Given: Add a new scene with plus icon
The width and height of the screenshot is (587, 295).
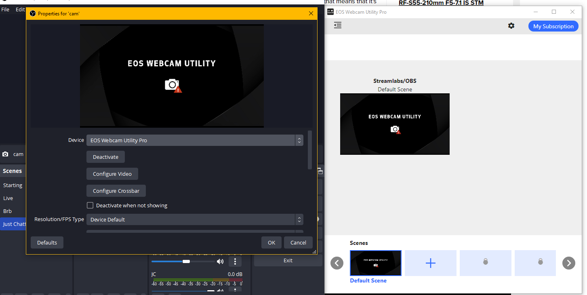Looking at the screenshot, I should (430, 263).
